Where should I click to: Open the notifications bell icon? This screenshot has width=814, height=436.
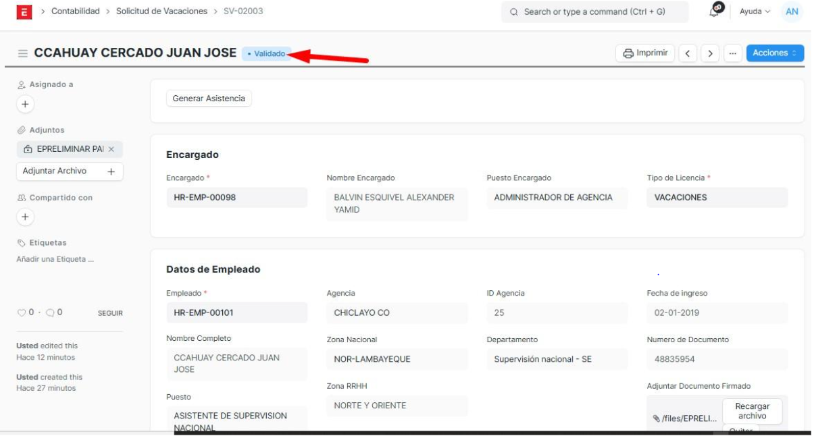[715, 11]
